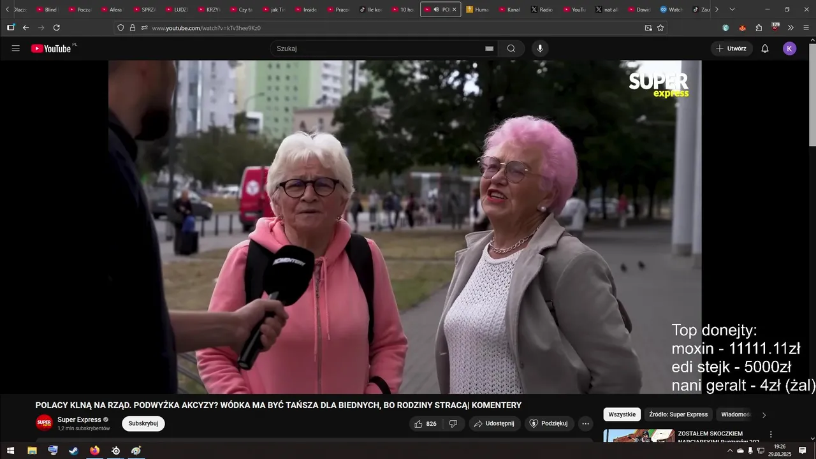This screenshot has width=816, height=459.
Task: Click the search magnifier button
Action: pyautogui.click(x=511, y=48)
